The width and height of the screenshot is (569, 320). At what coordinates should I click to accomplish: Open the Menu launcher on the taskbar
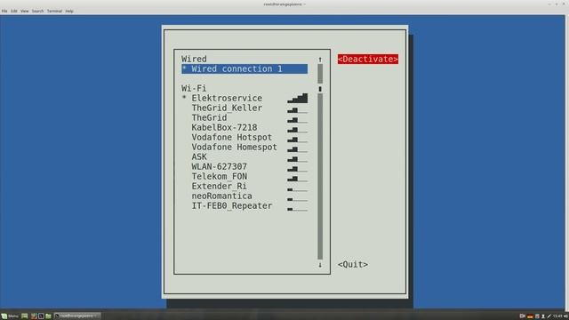[10, 316]
